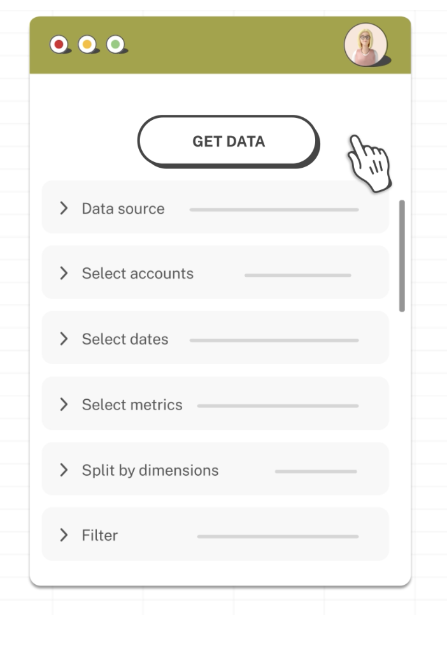
Task: Click the green window dot
Action: [x=115, y=45]
